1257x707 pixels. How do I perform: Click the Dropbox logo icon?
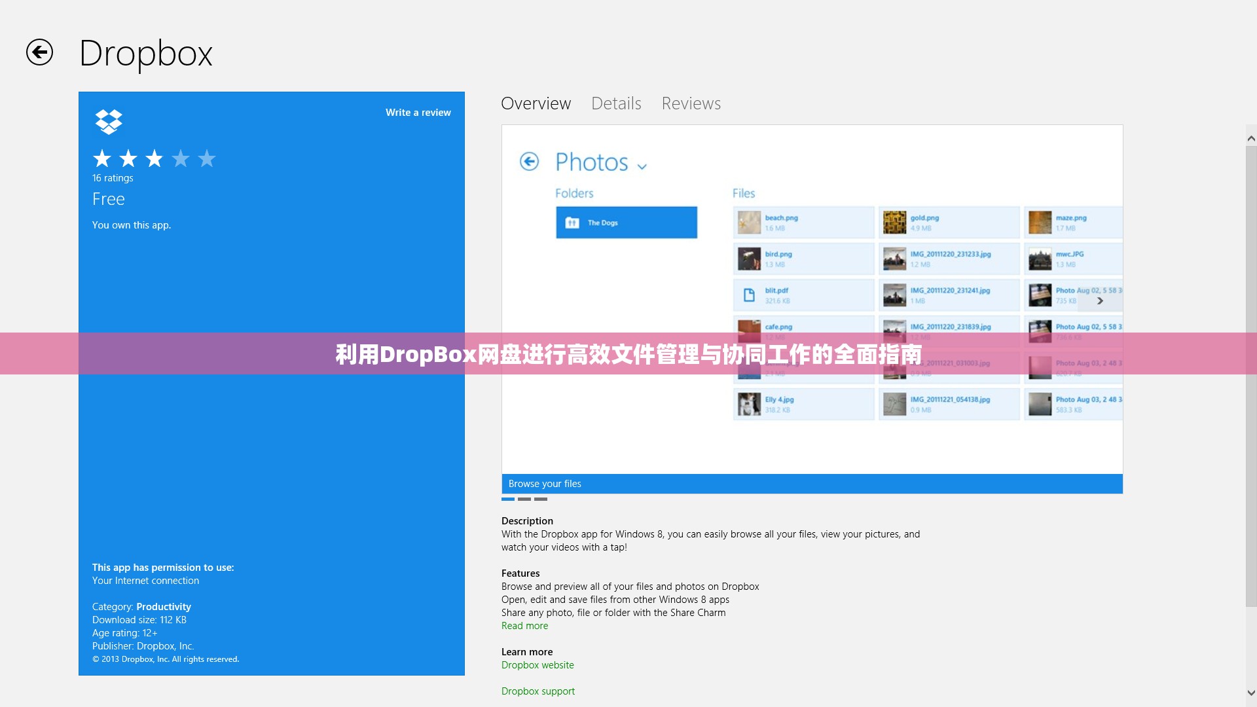pos(108,121)
